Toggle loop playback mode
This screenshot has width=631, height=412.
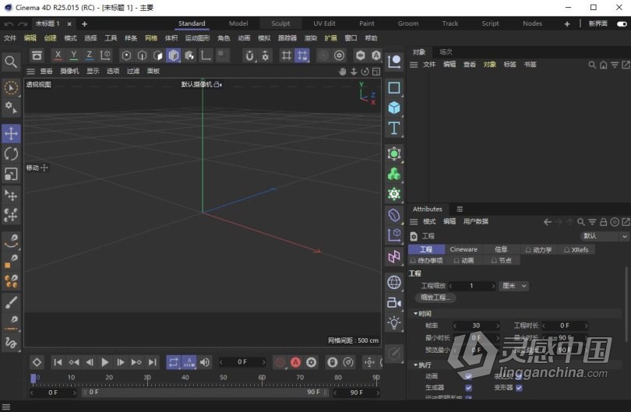click(174, 362)
